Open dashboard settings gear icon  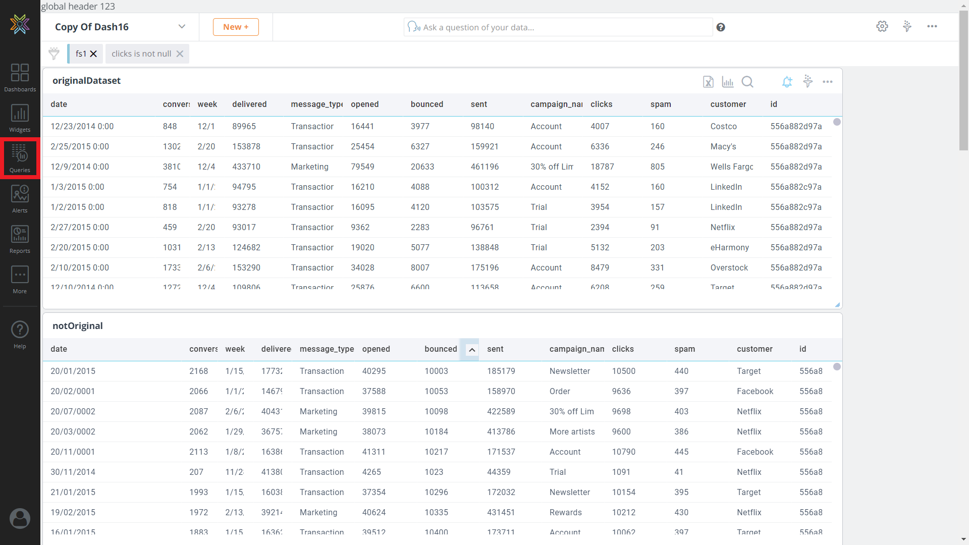pos(882,27)
